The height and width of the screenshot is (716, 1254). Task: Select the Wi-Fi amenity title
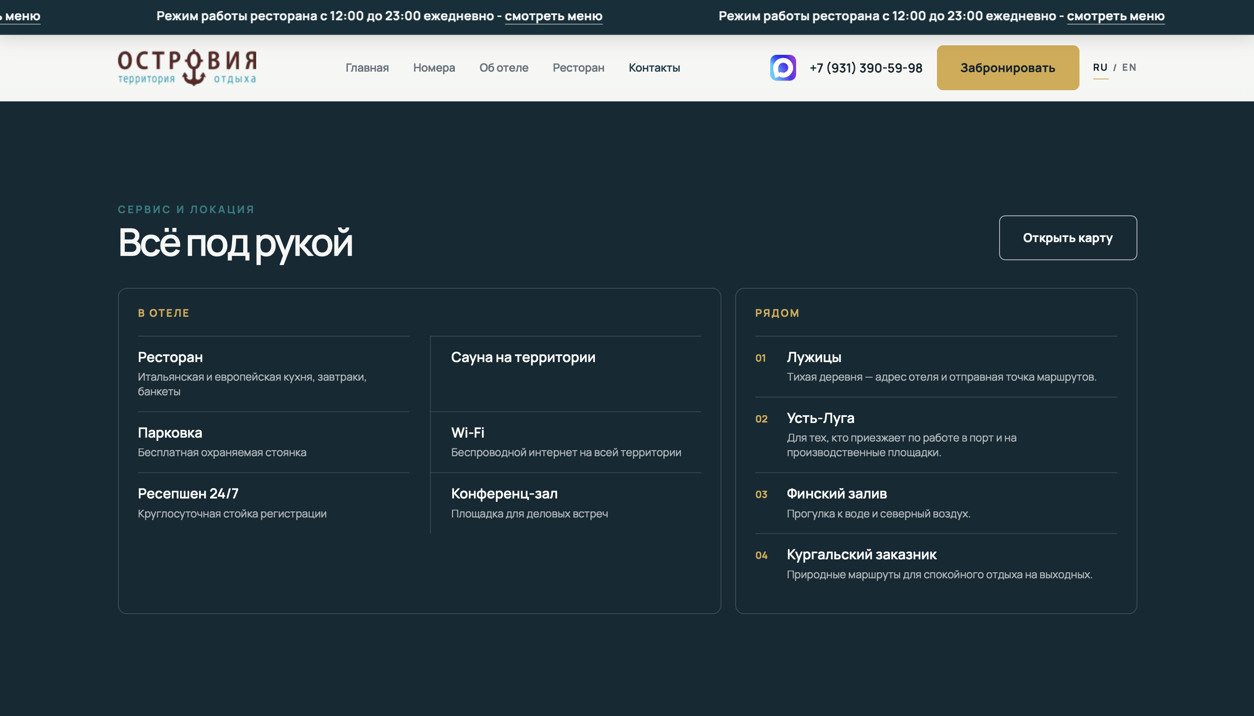pos(467,433)
